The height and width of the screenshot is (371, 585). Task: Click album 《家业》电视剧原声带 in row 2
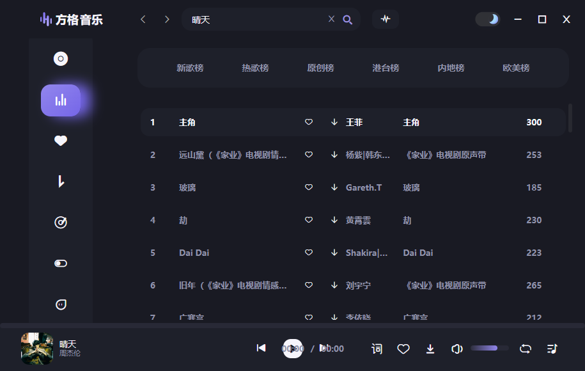445,155
